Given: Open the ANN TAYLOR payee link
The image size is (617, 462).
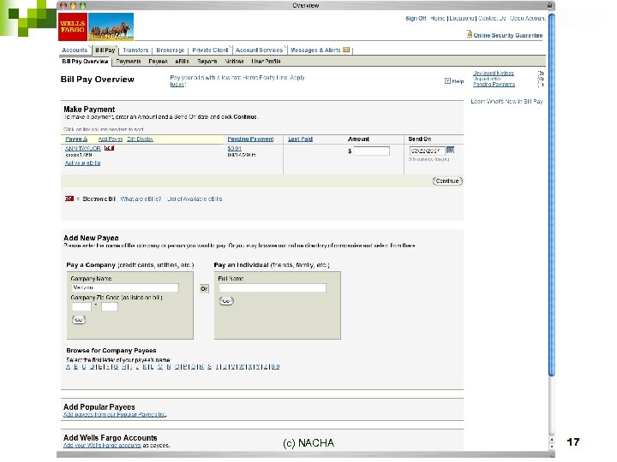Looking at the screenshot, I should click(x=82, y=149).
